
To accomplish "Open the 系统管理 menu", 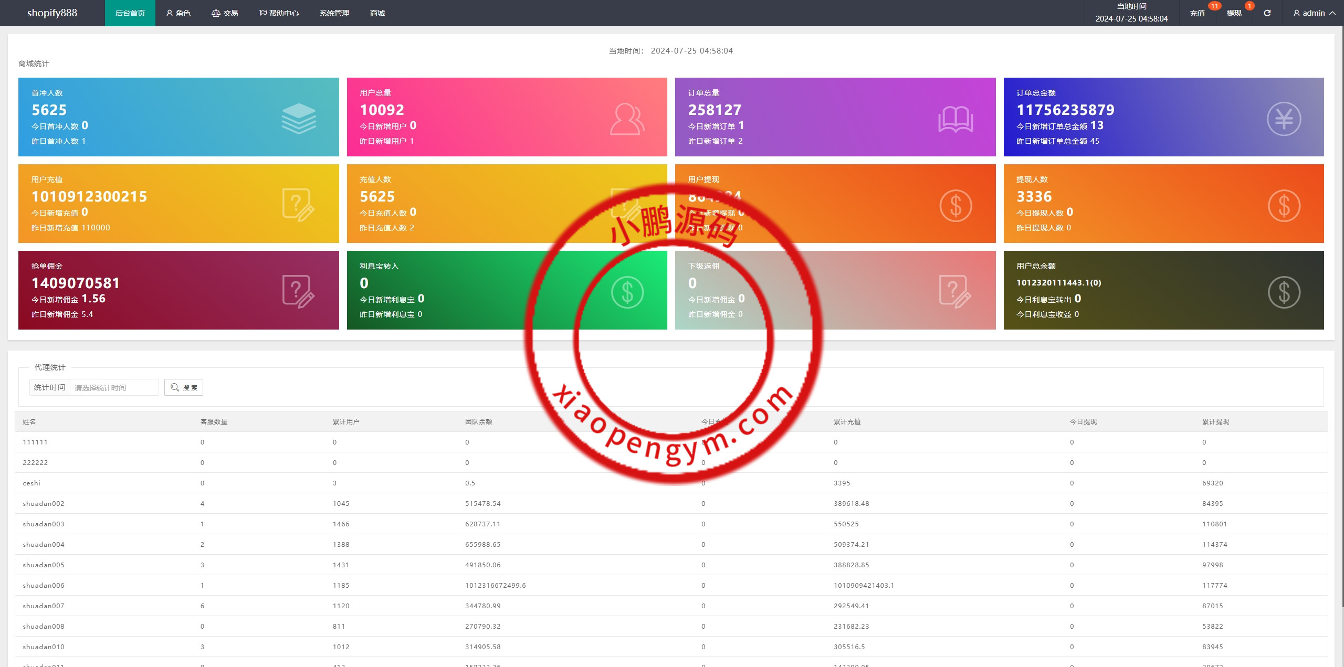I will (x=334, y=13).
